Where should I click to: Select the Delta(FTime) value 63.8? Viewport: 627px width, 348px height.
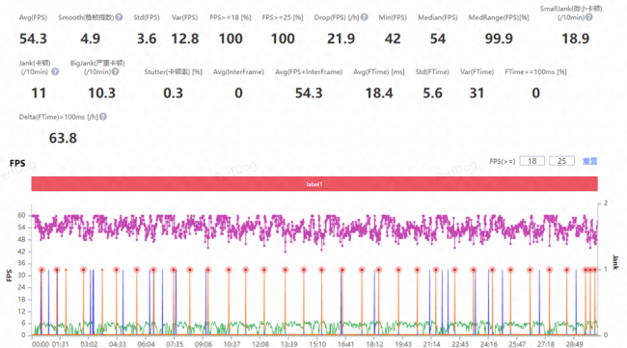[63, 138]
